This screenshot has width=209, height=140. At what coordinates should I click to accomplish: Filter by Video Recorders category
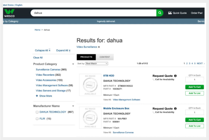(45, 75)
